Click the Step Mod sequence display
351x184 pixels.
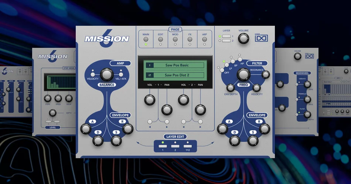pyautogui.click(x=60, y=82)
